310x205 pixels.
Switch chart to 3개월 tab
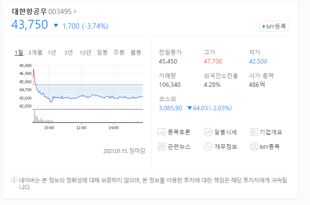pos(35,52)
